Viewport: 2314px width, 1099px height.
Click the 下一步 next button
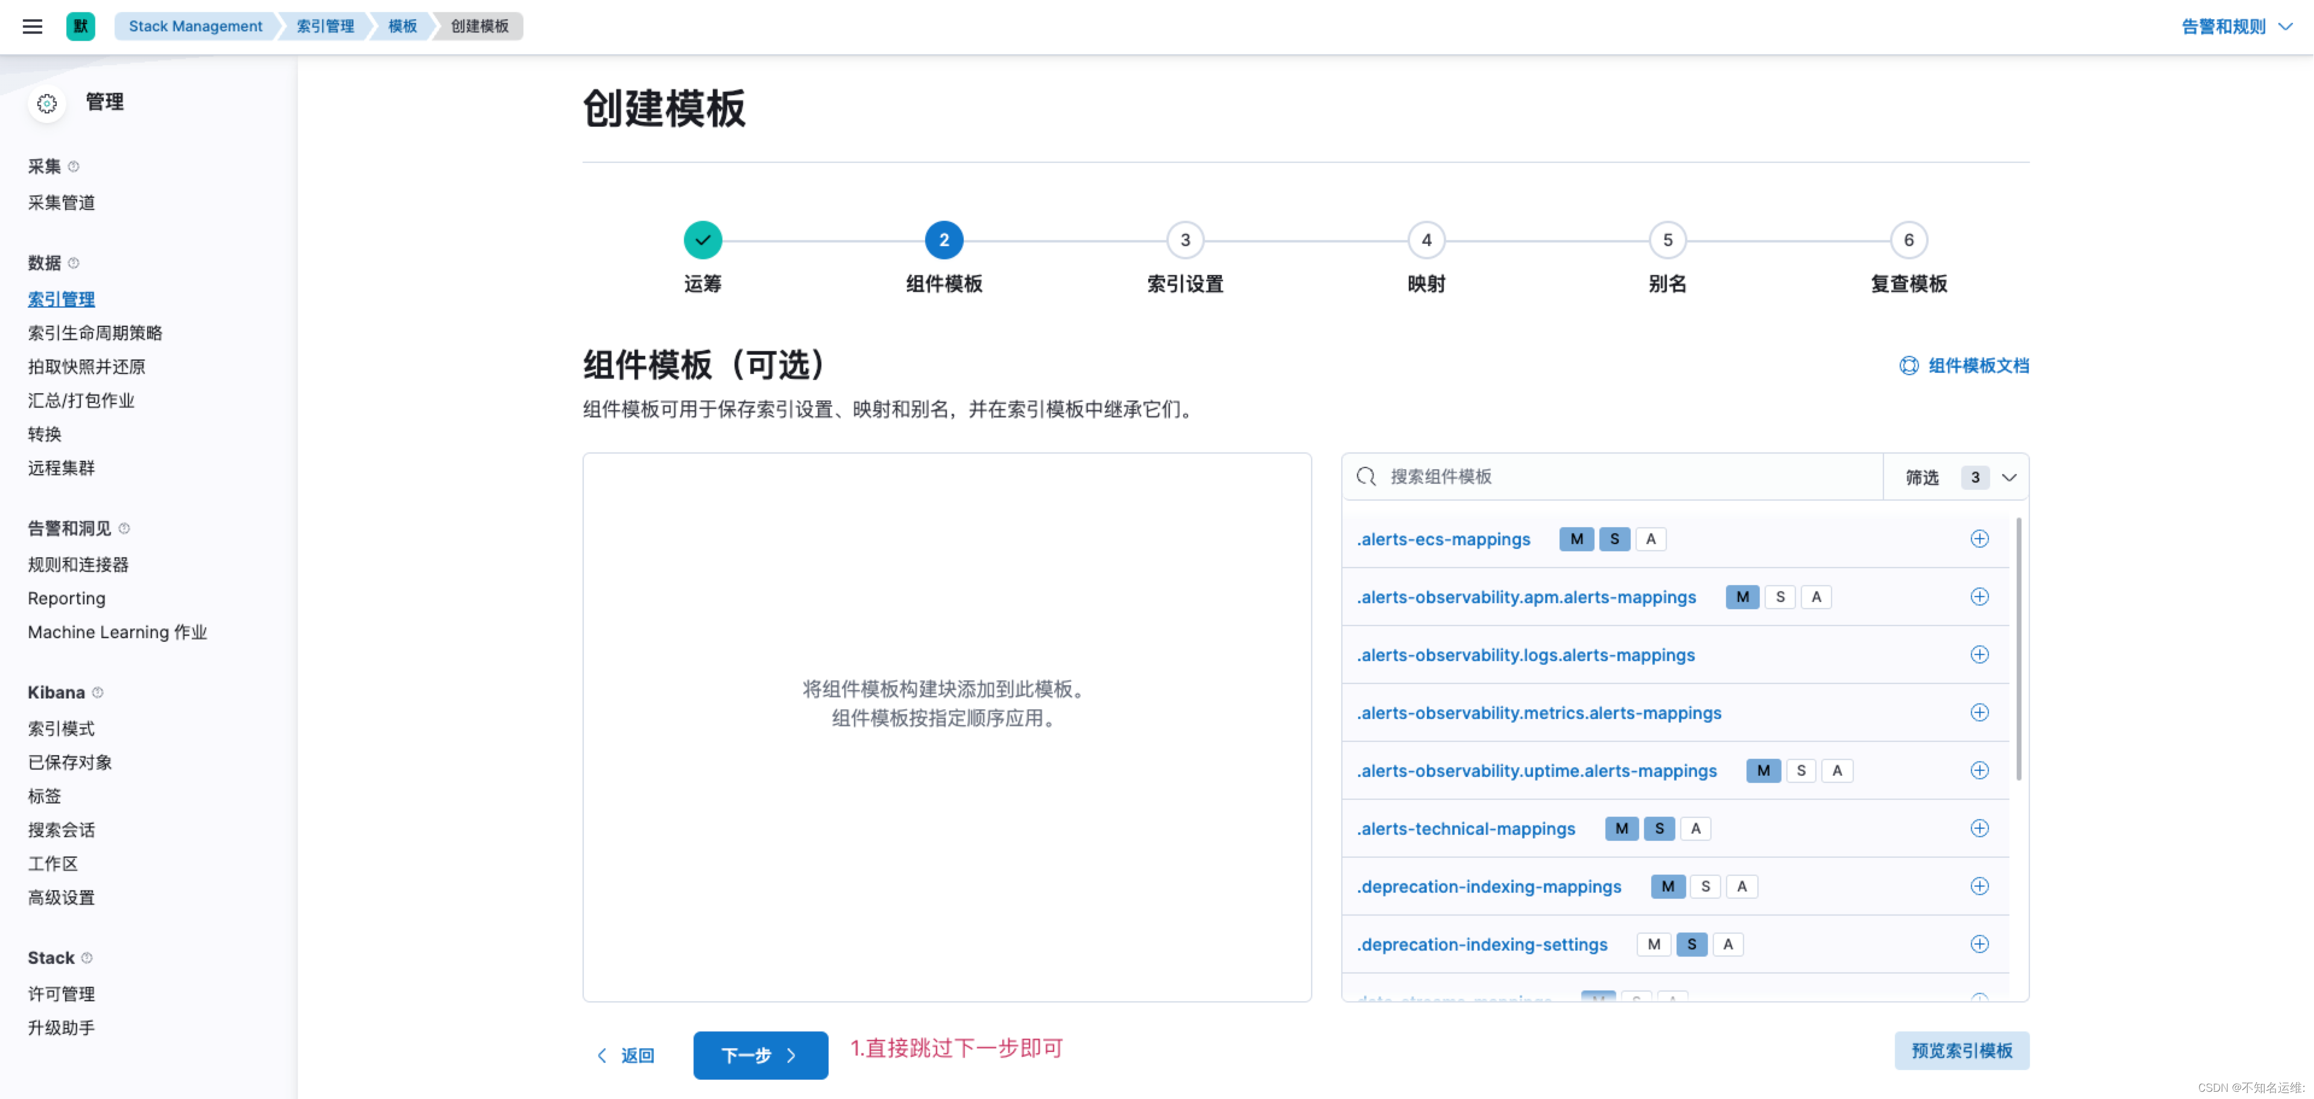pos(760,1055)
